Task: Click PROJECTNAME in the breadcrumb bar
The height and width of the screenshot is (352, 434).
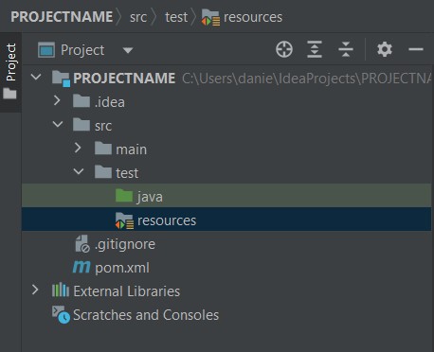Action: point(62,17)
